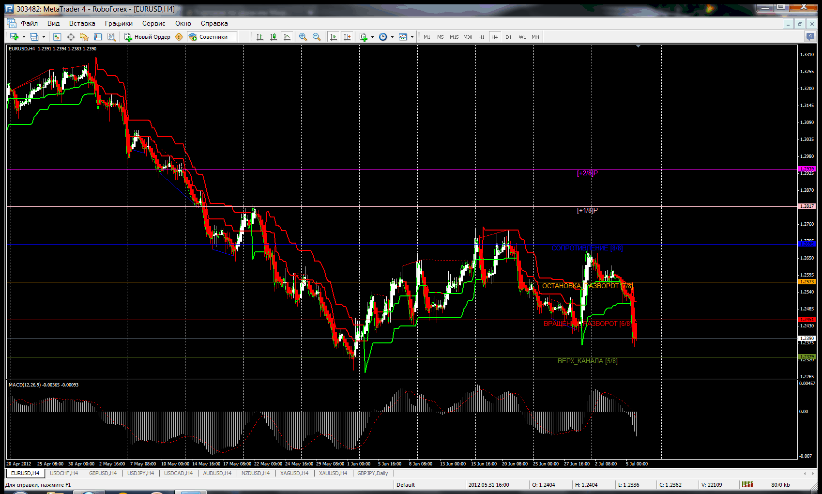Toggle the chart shift button

(347, 37)
